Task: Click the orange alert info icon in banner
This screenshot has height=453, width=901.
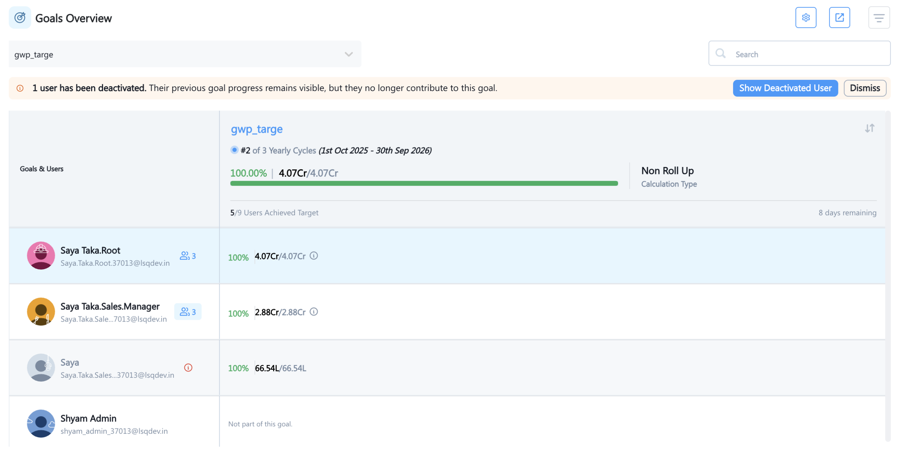Action: tap(20, 88)
